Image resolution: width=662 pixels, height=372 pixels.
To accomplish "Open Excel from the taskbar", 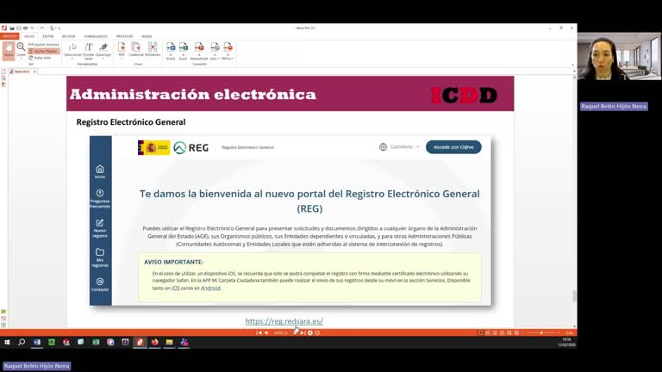I will pos(96,342).
